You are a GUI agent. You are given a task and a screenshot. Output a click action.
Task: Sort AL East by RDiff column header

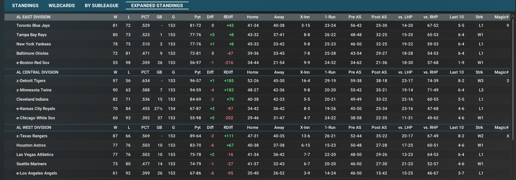tap(228, 17)
